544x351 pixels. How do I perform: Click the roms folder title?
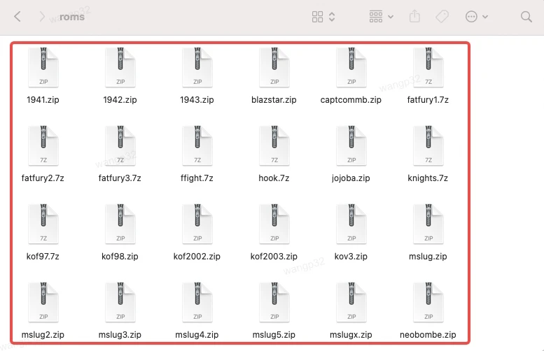click(72, 17)
